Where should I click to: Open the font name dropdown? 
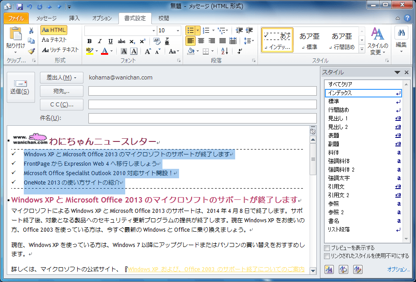153,31
